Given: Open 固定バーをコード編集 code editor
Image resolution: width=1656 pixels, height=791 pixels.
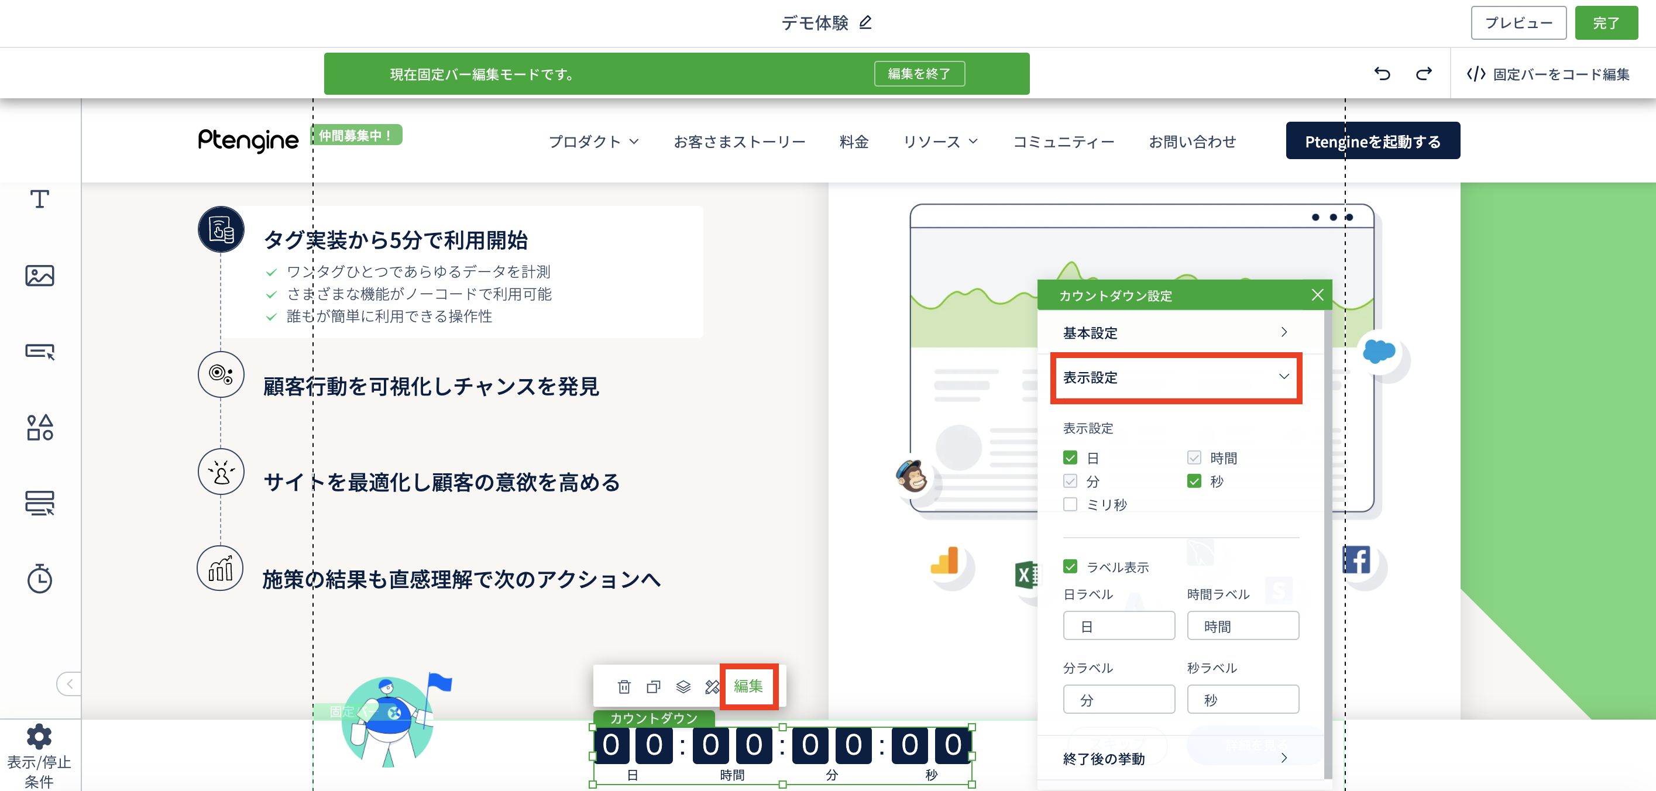Looking at the screenshot, I should [x=1548, y=74].
